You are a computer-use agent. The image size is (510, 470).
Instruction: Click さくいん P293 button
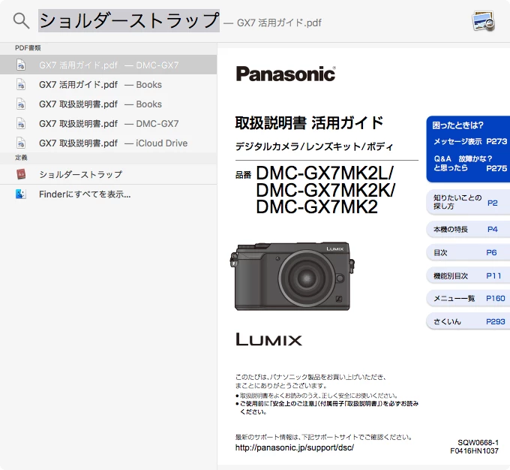[x=468, y=321]
